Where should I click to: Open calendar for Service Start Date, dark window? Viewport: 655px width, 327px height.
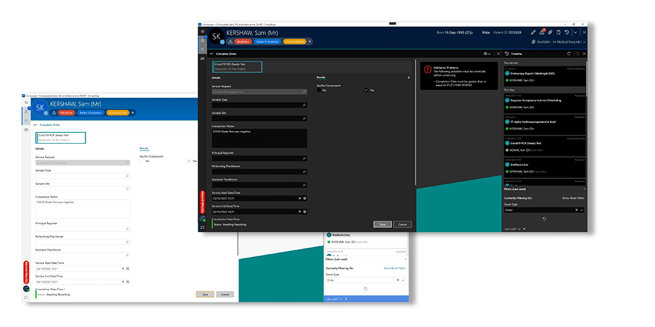pos(305,198)
